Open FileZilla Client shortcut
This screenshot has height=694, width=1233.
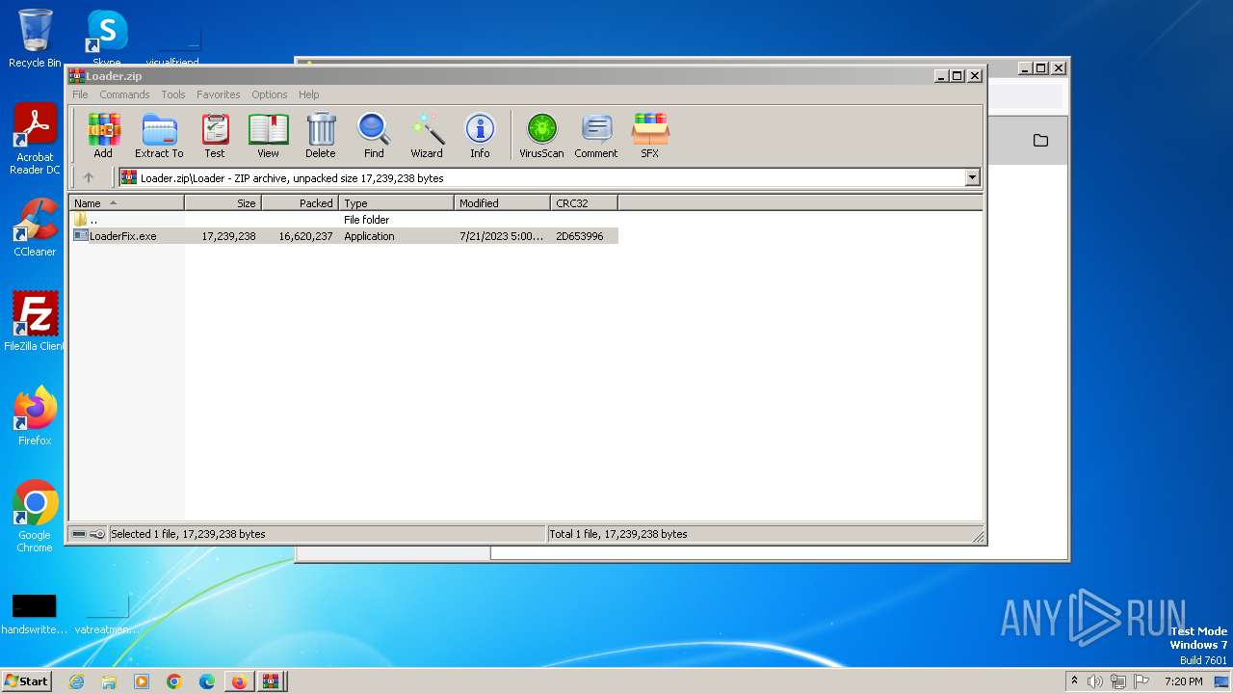click(35, 321)
